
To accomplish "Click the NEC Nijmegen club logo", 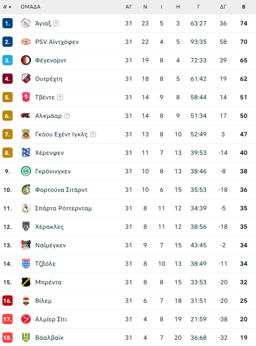I will pyautogui.click(x=26, y=245).
